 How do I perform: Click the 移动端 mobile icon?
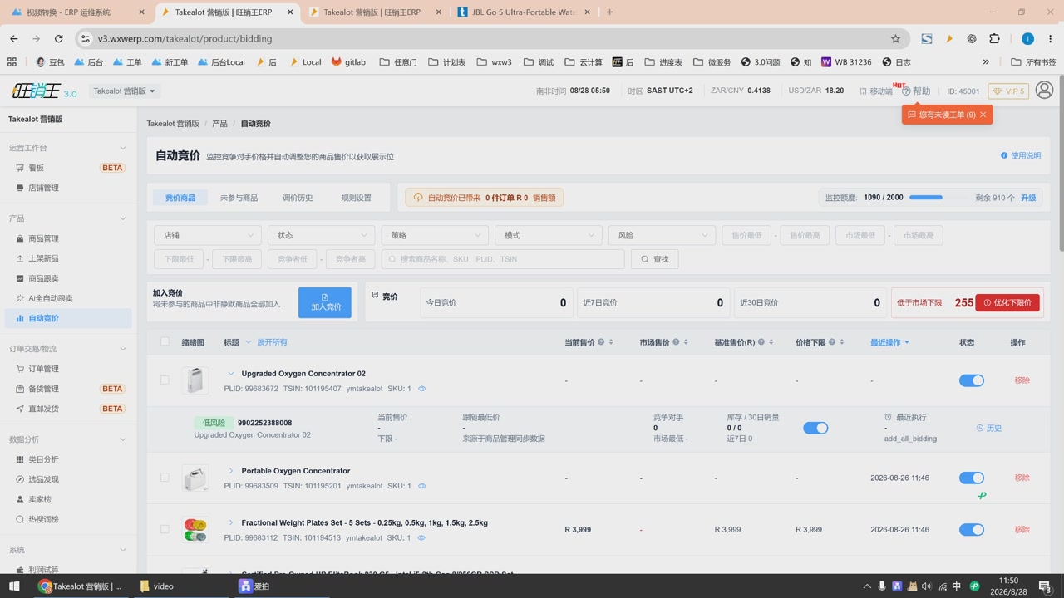863,91
